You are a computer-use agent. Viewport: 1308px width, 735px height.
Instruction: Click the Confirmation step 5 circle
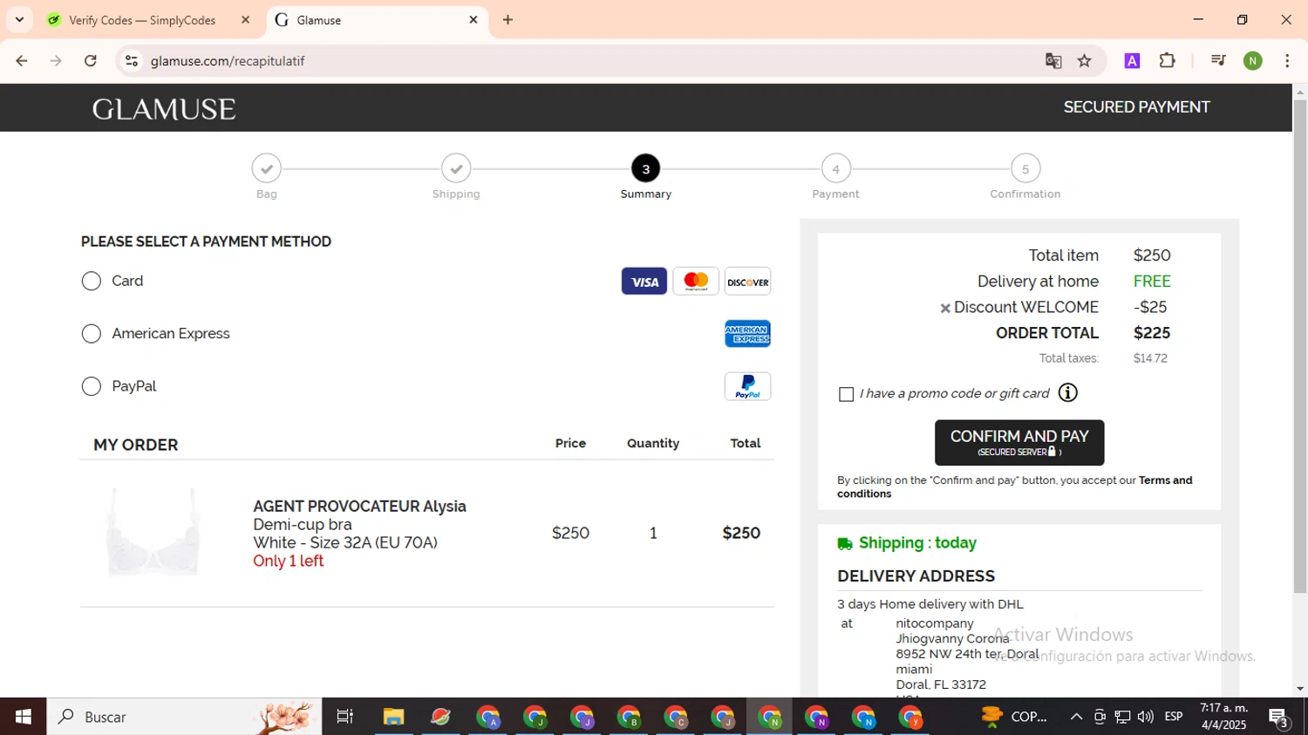(1025, 168)
